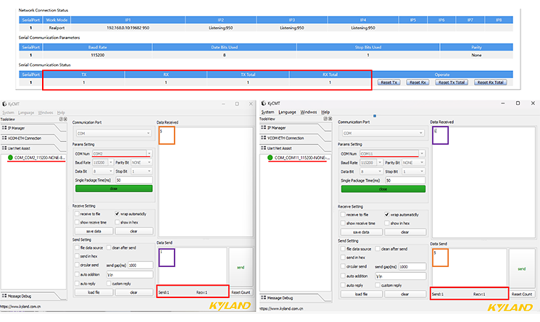Screen dimensions: 540x322
Task: Click save data in the COM2 window
Action: 94,232
